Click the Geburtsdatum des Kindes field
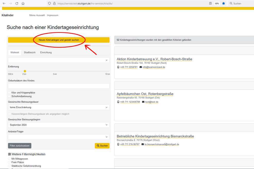Viewport: 254px width, 169px height. pos(59,86)
